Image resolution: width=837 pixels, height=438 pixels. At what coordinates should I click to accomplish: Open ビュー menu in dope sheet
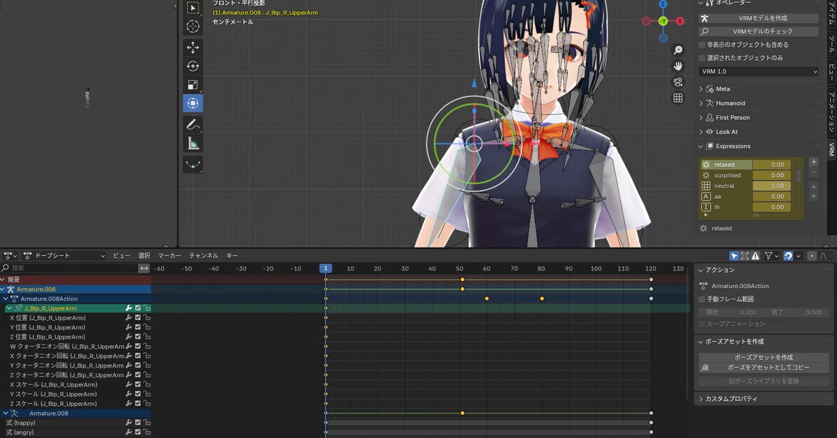point(121,256)
